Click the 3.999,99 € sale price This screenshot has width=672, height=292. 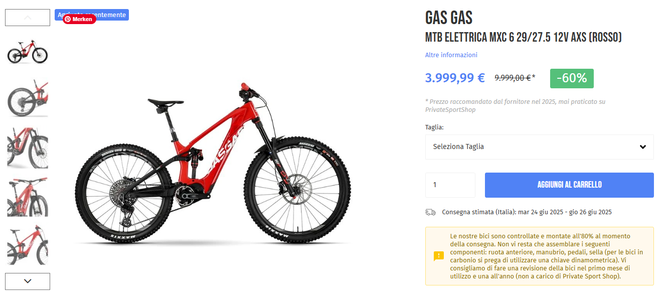point(455,78)
